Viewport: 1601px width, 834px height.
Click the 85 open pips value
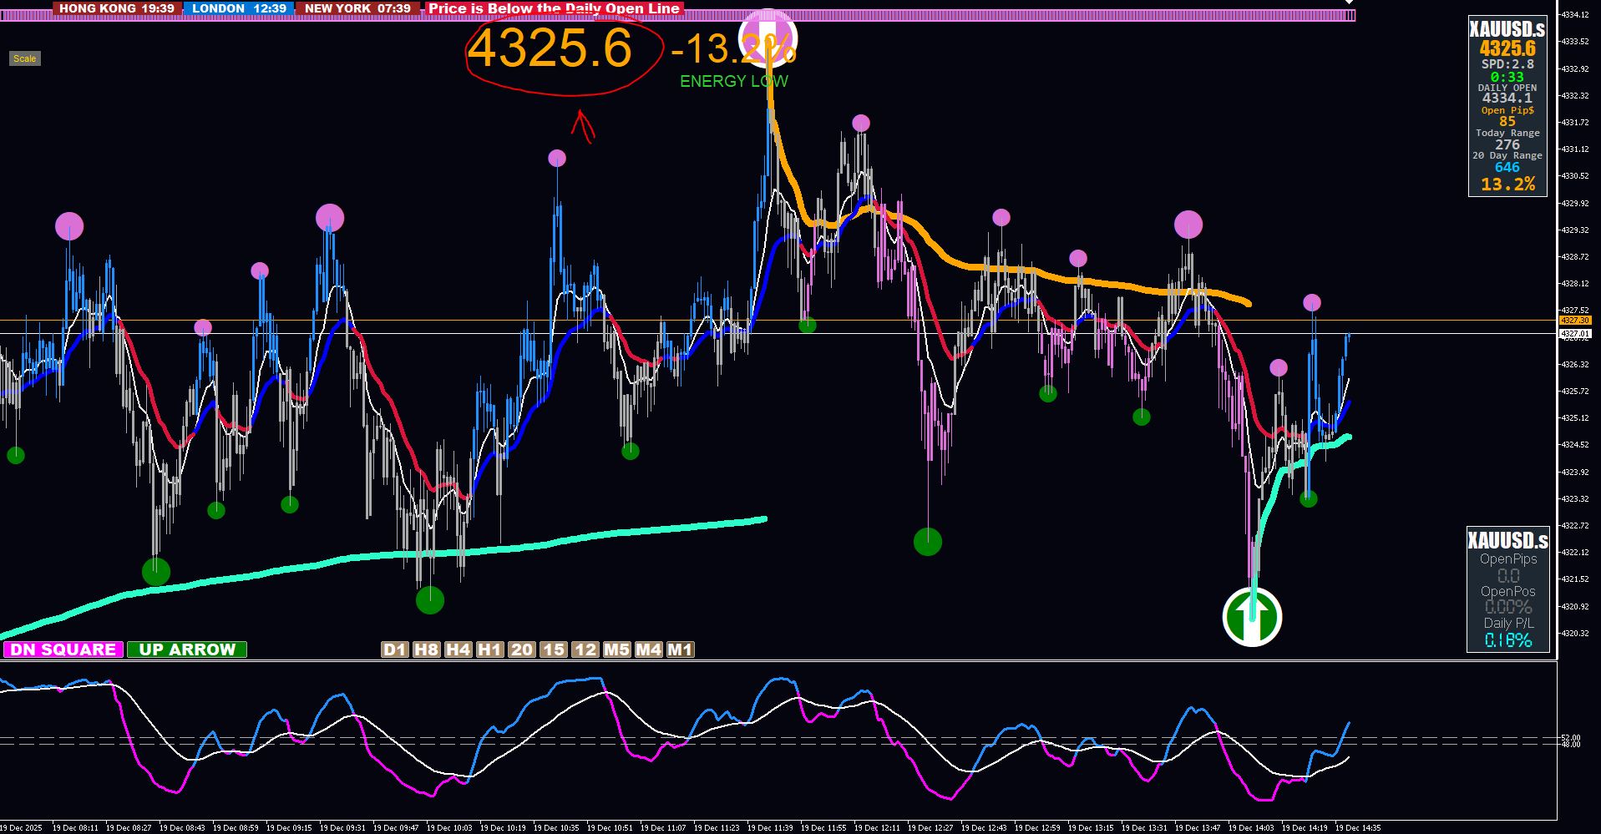(1507, 122)
